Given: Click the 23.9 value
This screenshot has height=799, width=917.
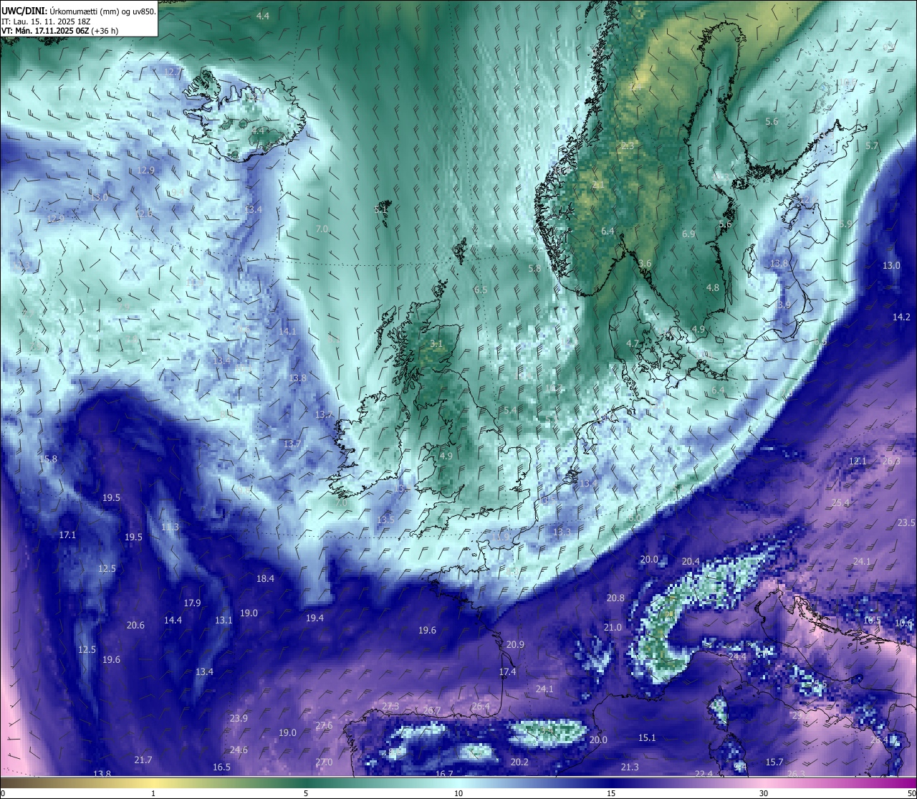Looking at the screenshot, I should click(239, 718).
